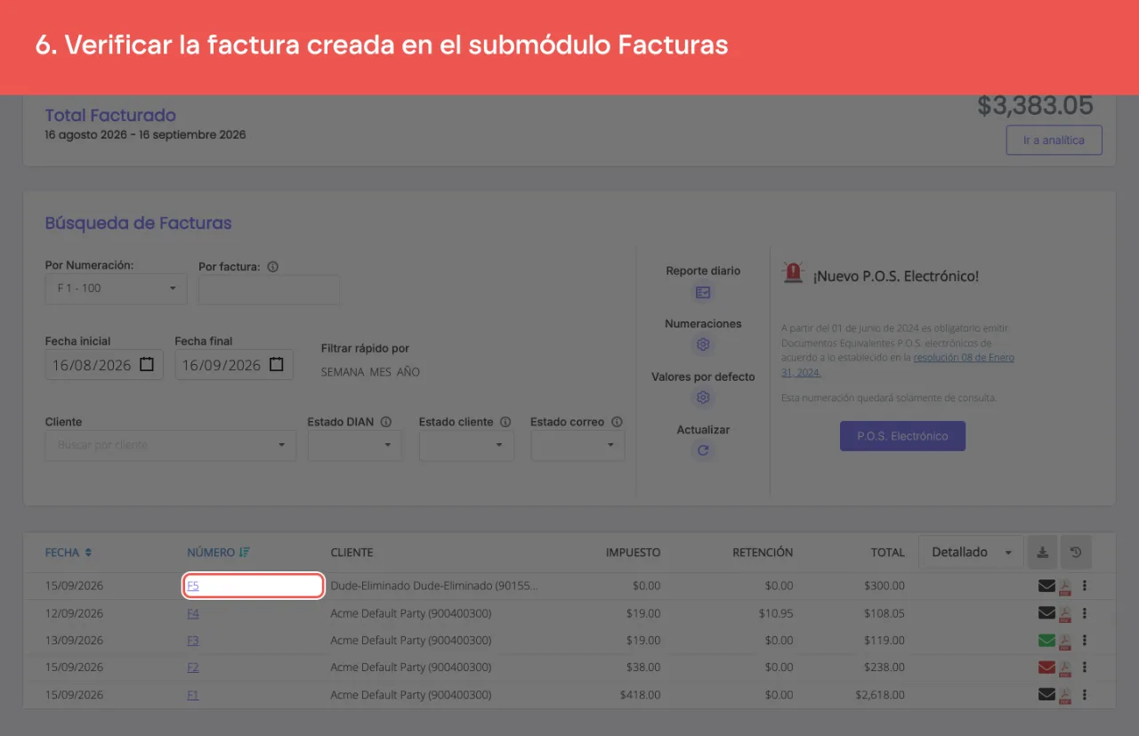Image resolution: width=1139 pixels, height=736 pixels.
Task: Click the PDF icon in row F1
Action: 1064,696
